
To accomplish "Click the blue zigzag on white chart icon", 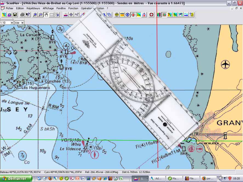I will (181, 15).
